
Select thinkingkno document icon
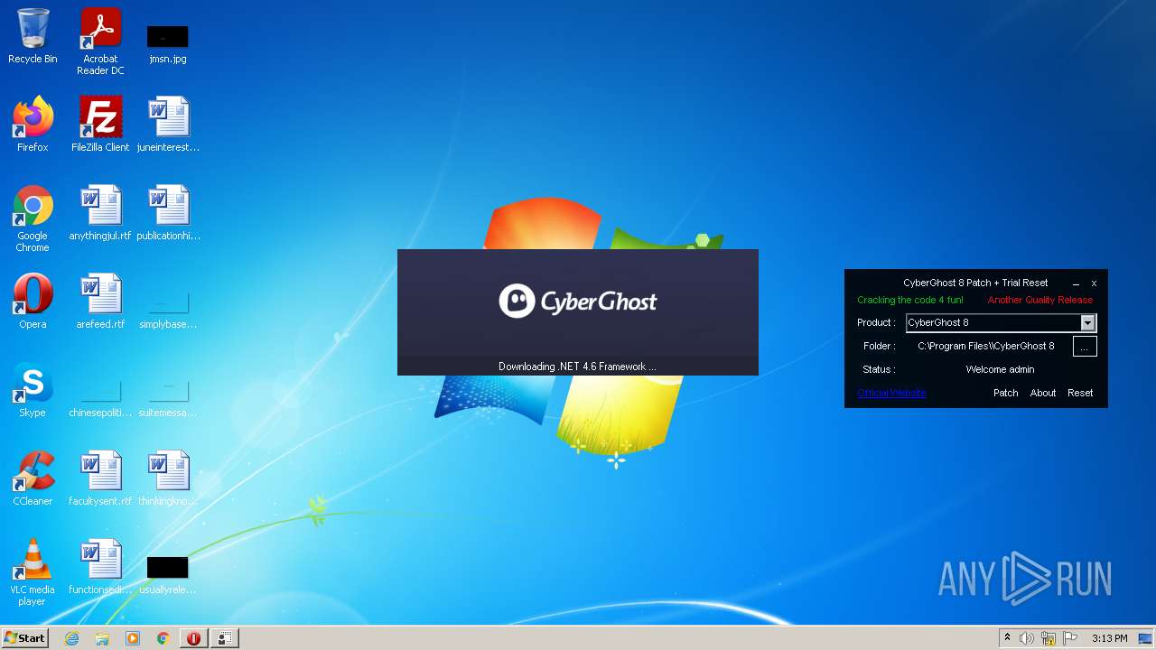(168, 478)
